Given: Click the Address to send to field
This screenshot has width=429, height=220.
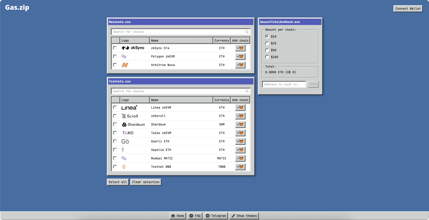Looking at the screenshot, I should point(284,84).
